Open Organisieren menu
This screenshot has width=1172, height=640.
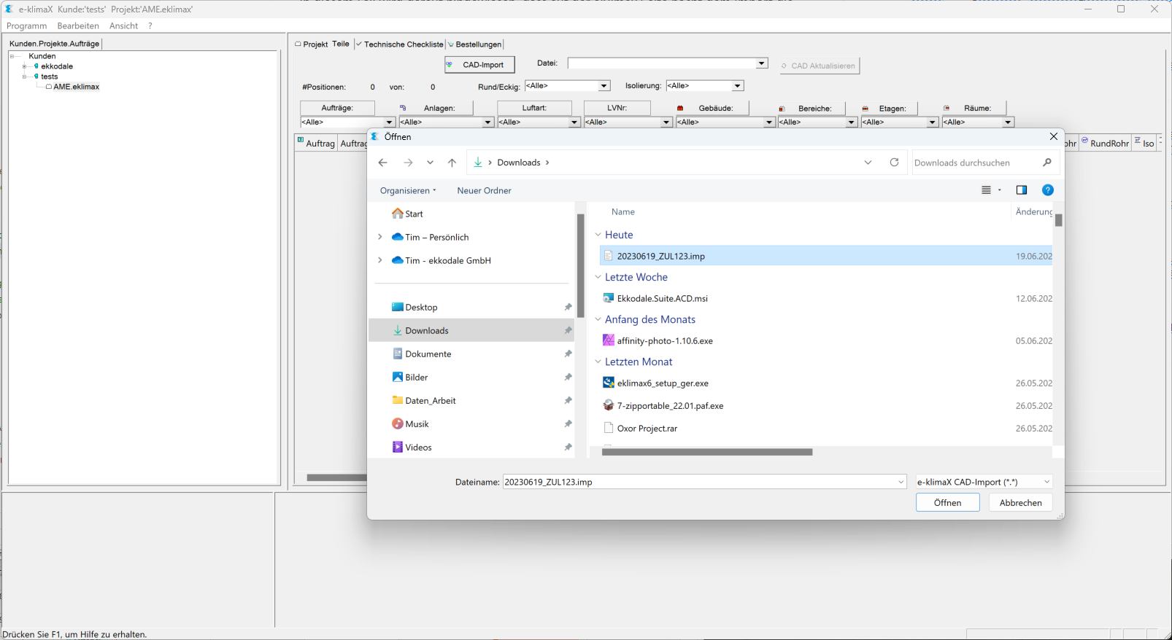tap(408, 190)
